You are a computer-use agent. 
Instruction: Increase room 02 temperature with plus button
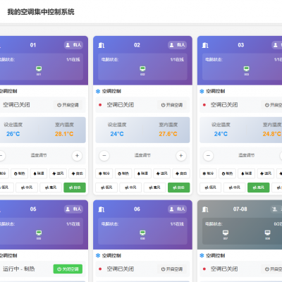click(x=181, y=156)
